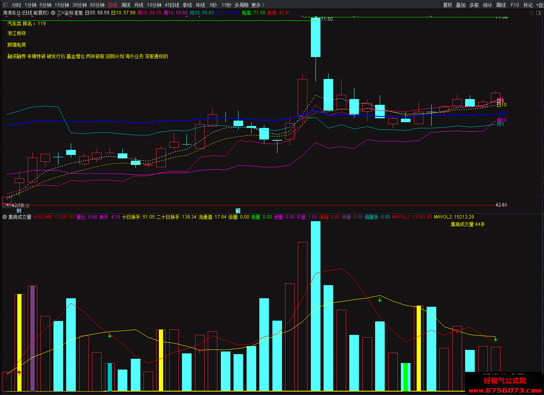Open the 复权 adjustment button
This screenshot has height=395, width=544.
click(x=447, y=5)
